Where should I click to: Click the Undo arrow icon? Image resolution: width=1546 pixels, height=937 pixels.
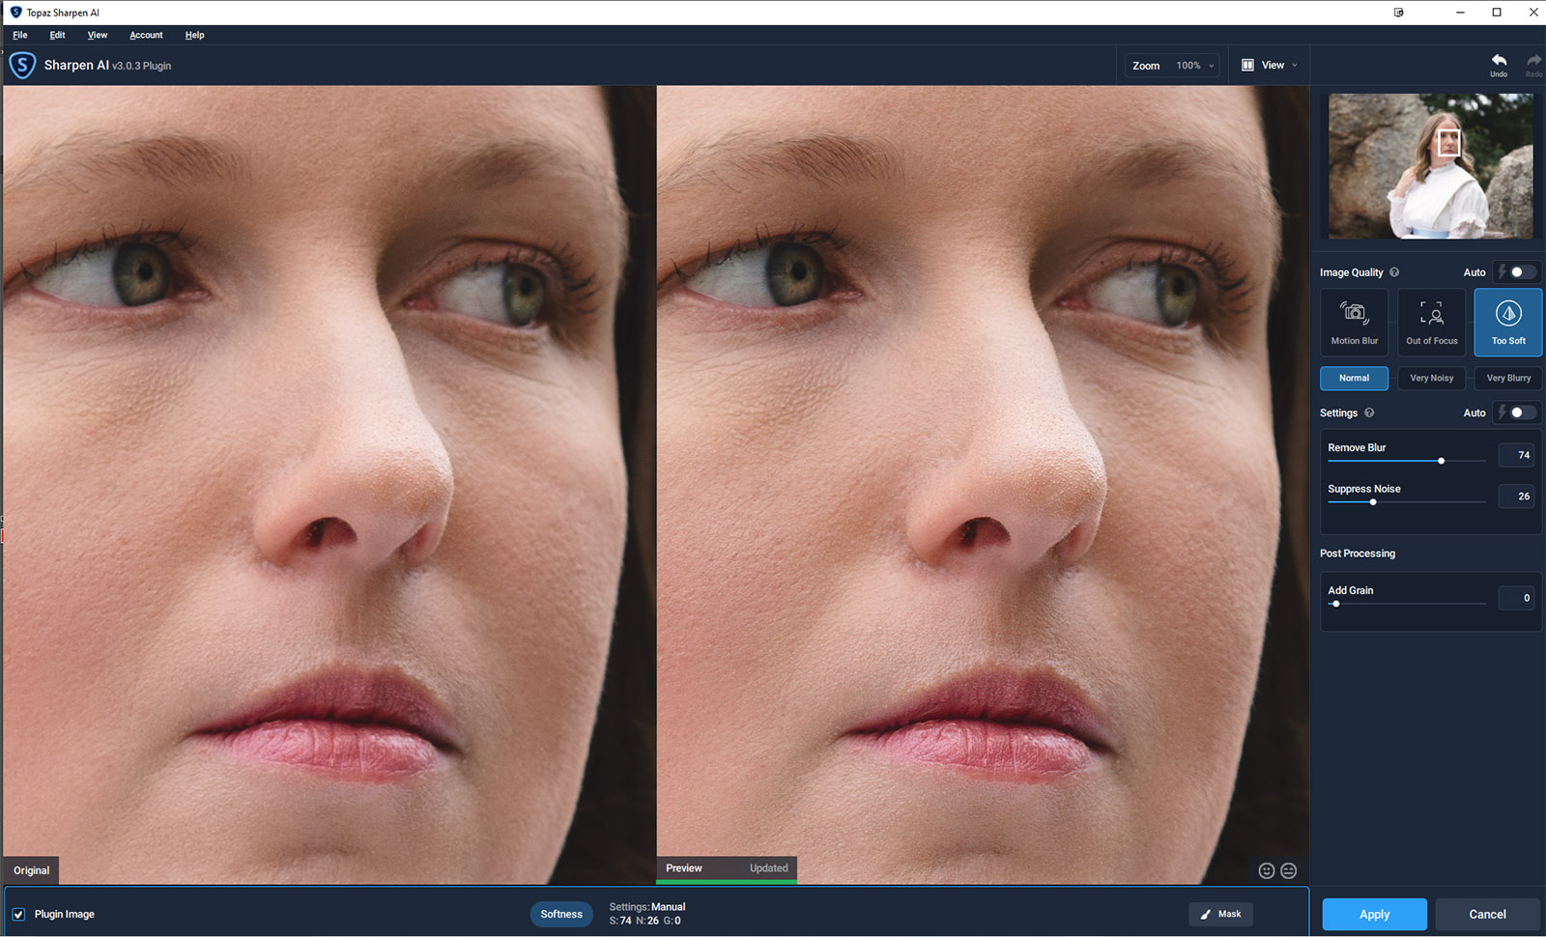1498,62
